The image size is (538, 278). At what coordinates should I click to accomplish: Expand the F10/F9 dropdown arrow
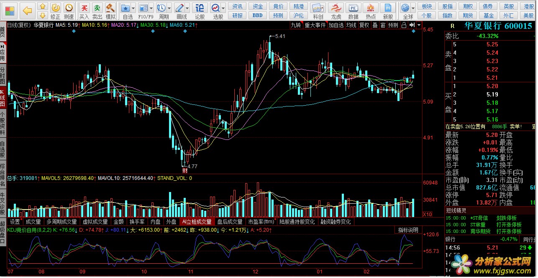point(151,8)
